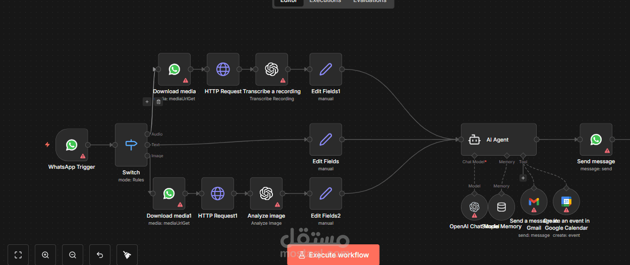Open the Download media WhatsApp node
The height and width of the screenshot is (265, 630).
(x=175, y=70)
